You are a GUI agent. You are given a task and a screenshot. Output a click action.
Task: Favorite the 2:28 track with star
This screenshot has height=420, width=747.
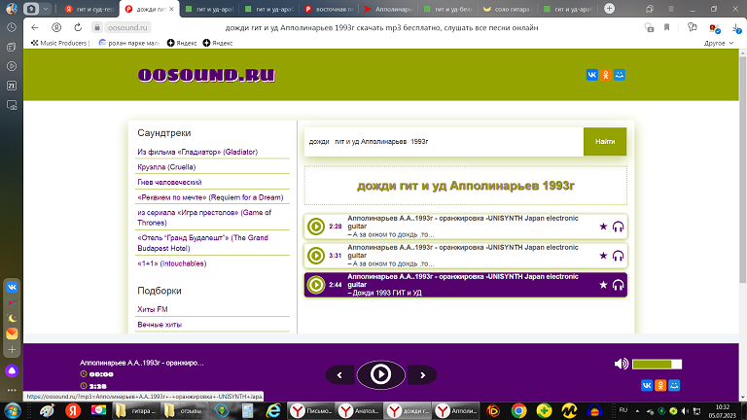603,227
